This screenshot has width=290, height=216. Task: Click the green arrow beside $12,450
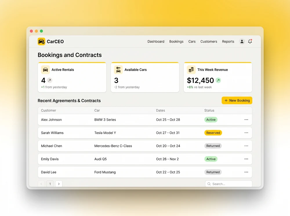coord(218,80)
